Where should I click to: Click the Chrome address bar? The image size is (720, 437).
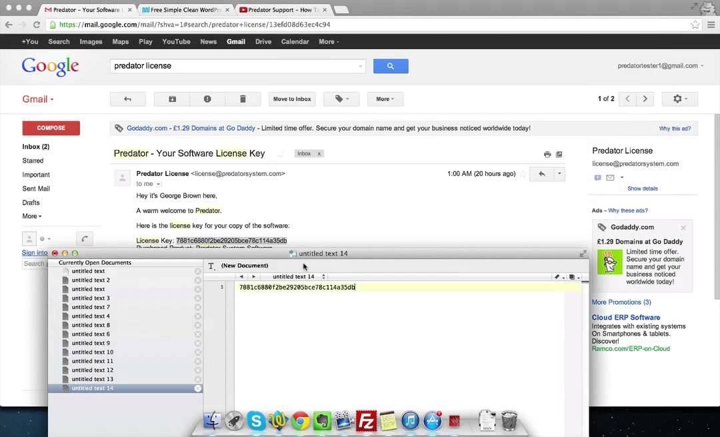pyautogui.click(x=367, y=25)
